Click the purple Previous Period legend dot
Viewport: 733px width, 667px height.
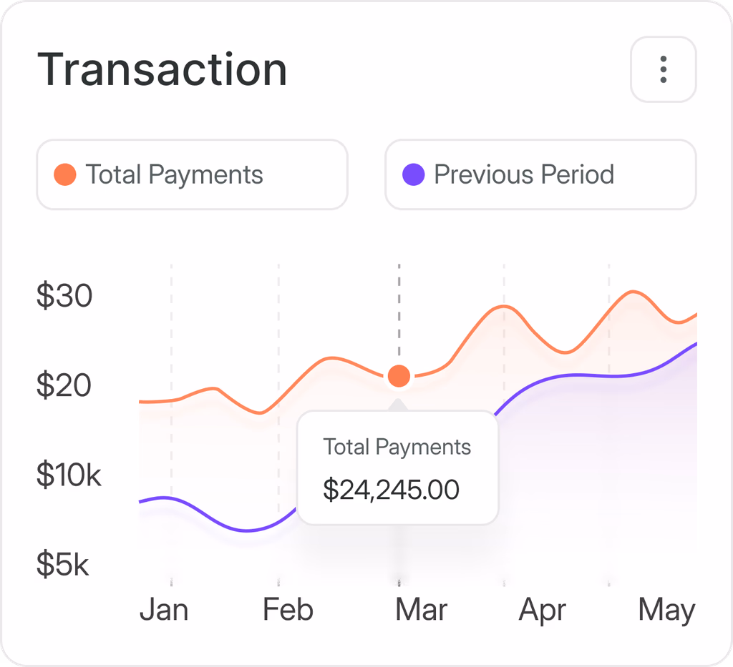pyautogui.click(x=413, y=174)
